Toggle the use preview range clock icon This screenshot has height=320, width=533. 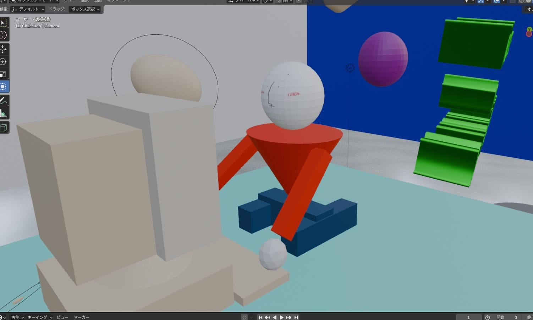click(488, 317)
